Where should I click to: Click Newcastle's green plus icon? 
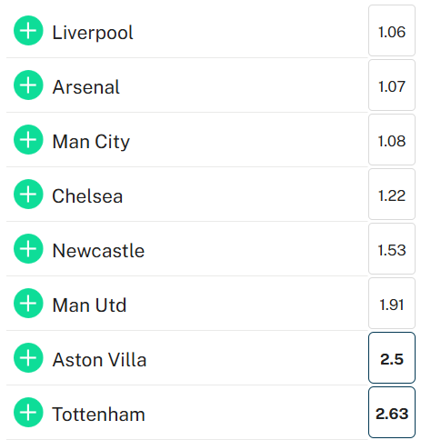[28, 249]
